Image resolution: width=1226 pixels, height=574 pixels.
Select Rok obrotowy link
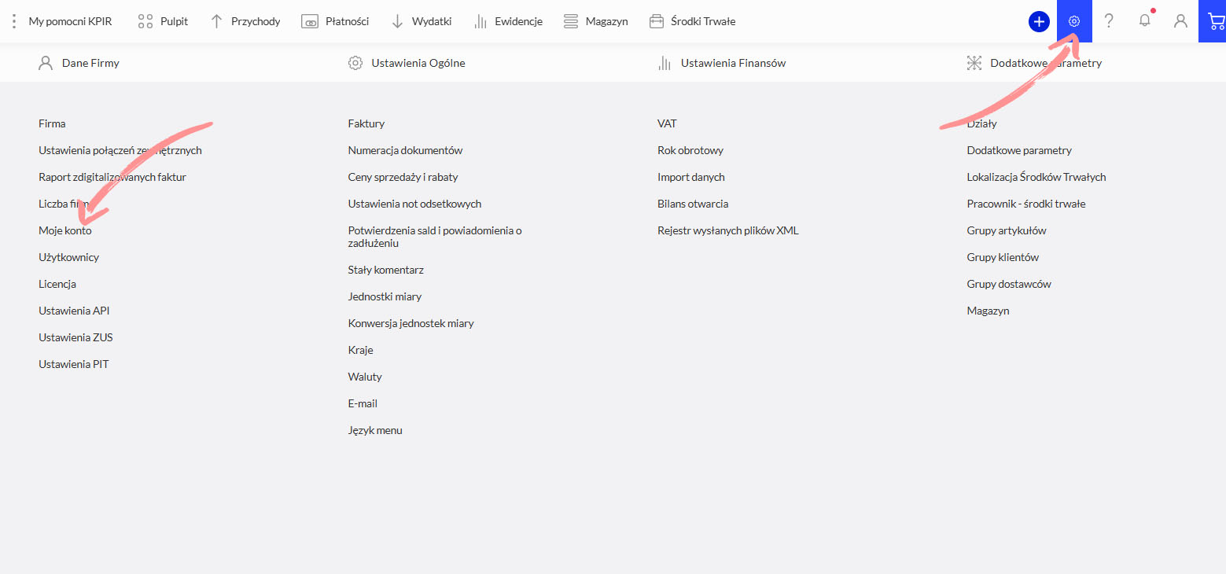[690, 150]
